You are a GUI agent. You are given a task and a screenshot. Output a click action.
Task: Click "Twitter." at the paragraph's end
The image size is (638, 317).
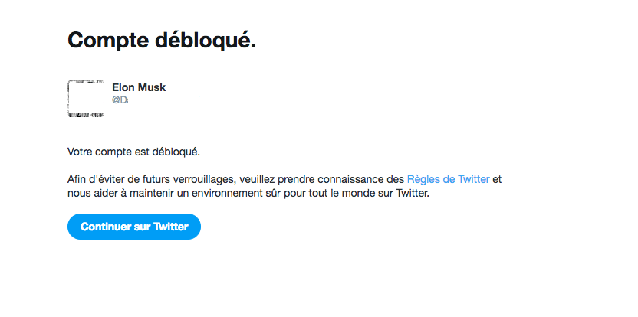click(x=413, y=194)
